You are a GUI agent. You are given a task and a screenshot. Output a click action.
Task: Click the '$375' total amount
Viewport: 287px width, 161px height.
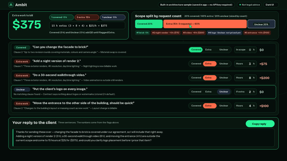27,25
